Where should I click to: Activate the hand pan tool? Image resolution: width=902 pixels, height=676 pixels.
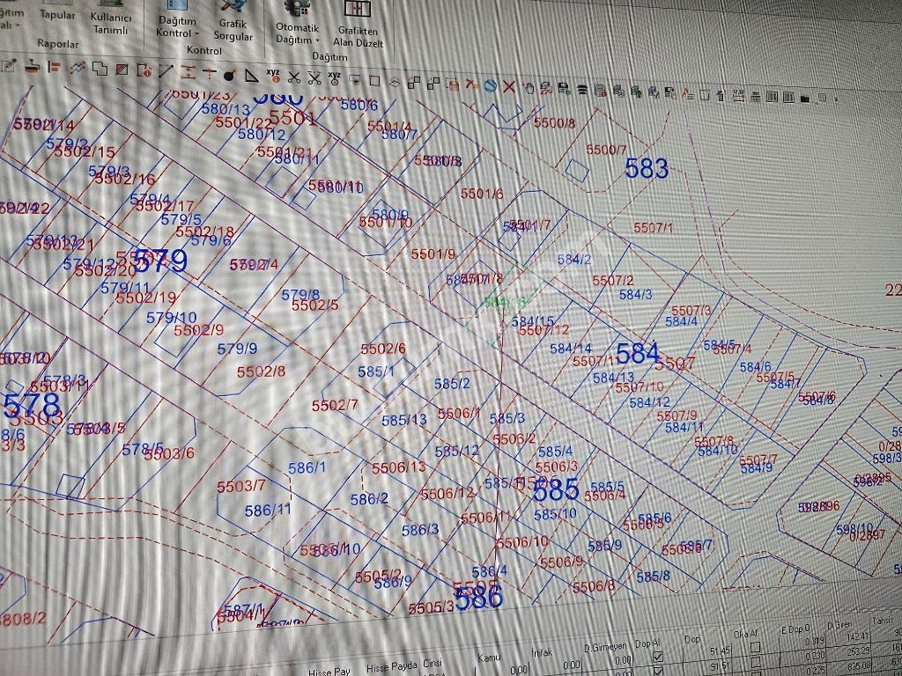pyautogui.click(x=528, y=88)
